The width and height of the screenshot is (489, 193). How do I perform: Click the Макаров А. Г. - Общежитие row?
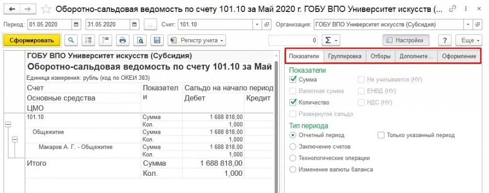coord(76,147)
